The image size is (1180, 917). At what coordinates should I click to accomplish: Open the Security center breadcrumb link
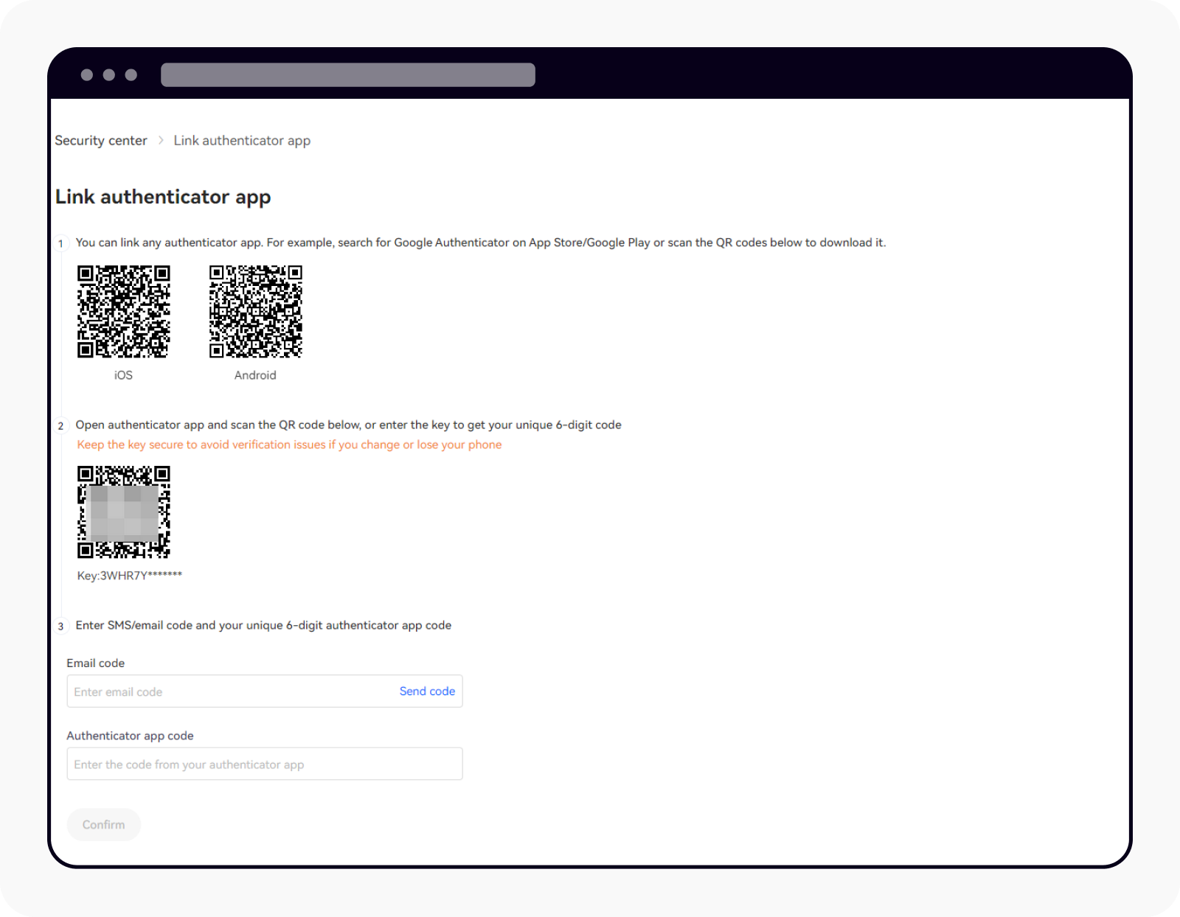coord(101,141)
